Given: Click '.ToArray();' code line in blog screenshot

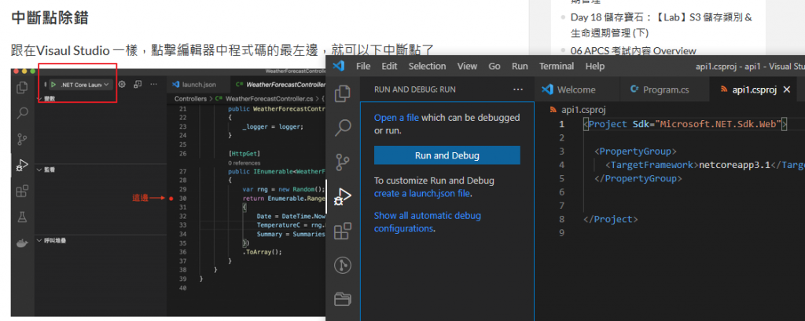Looking at the screenshot, I should [263, 252].
